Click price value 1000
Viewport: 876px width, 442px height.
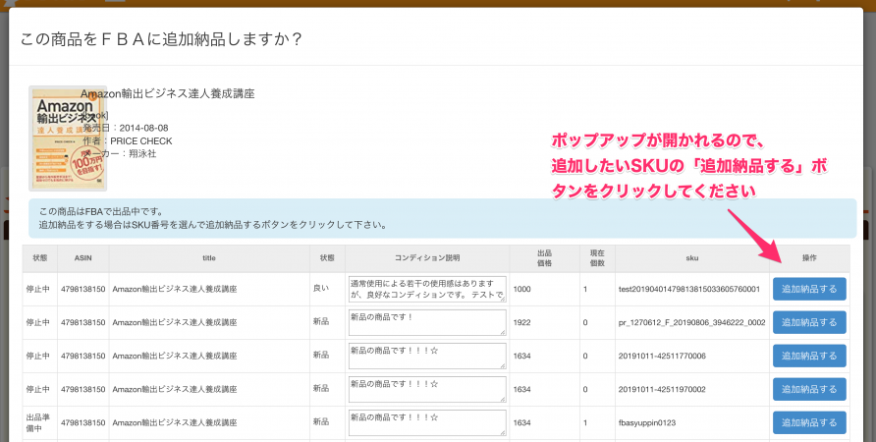(521, 290)
